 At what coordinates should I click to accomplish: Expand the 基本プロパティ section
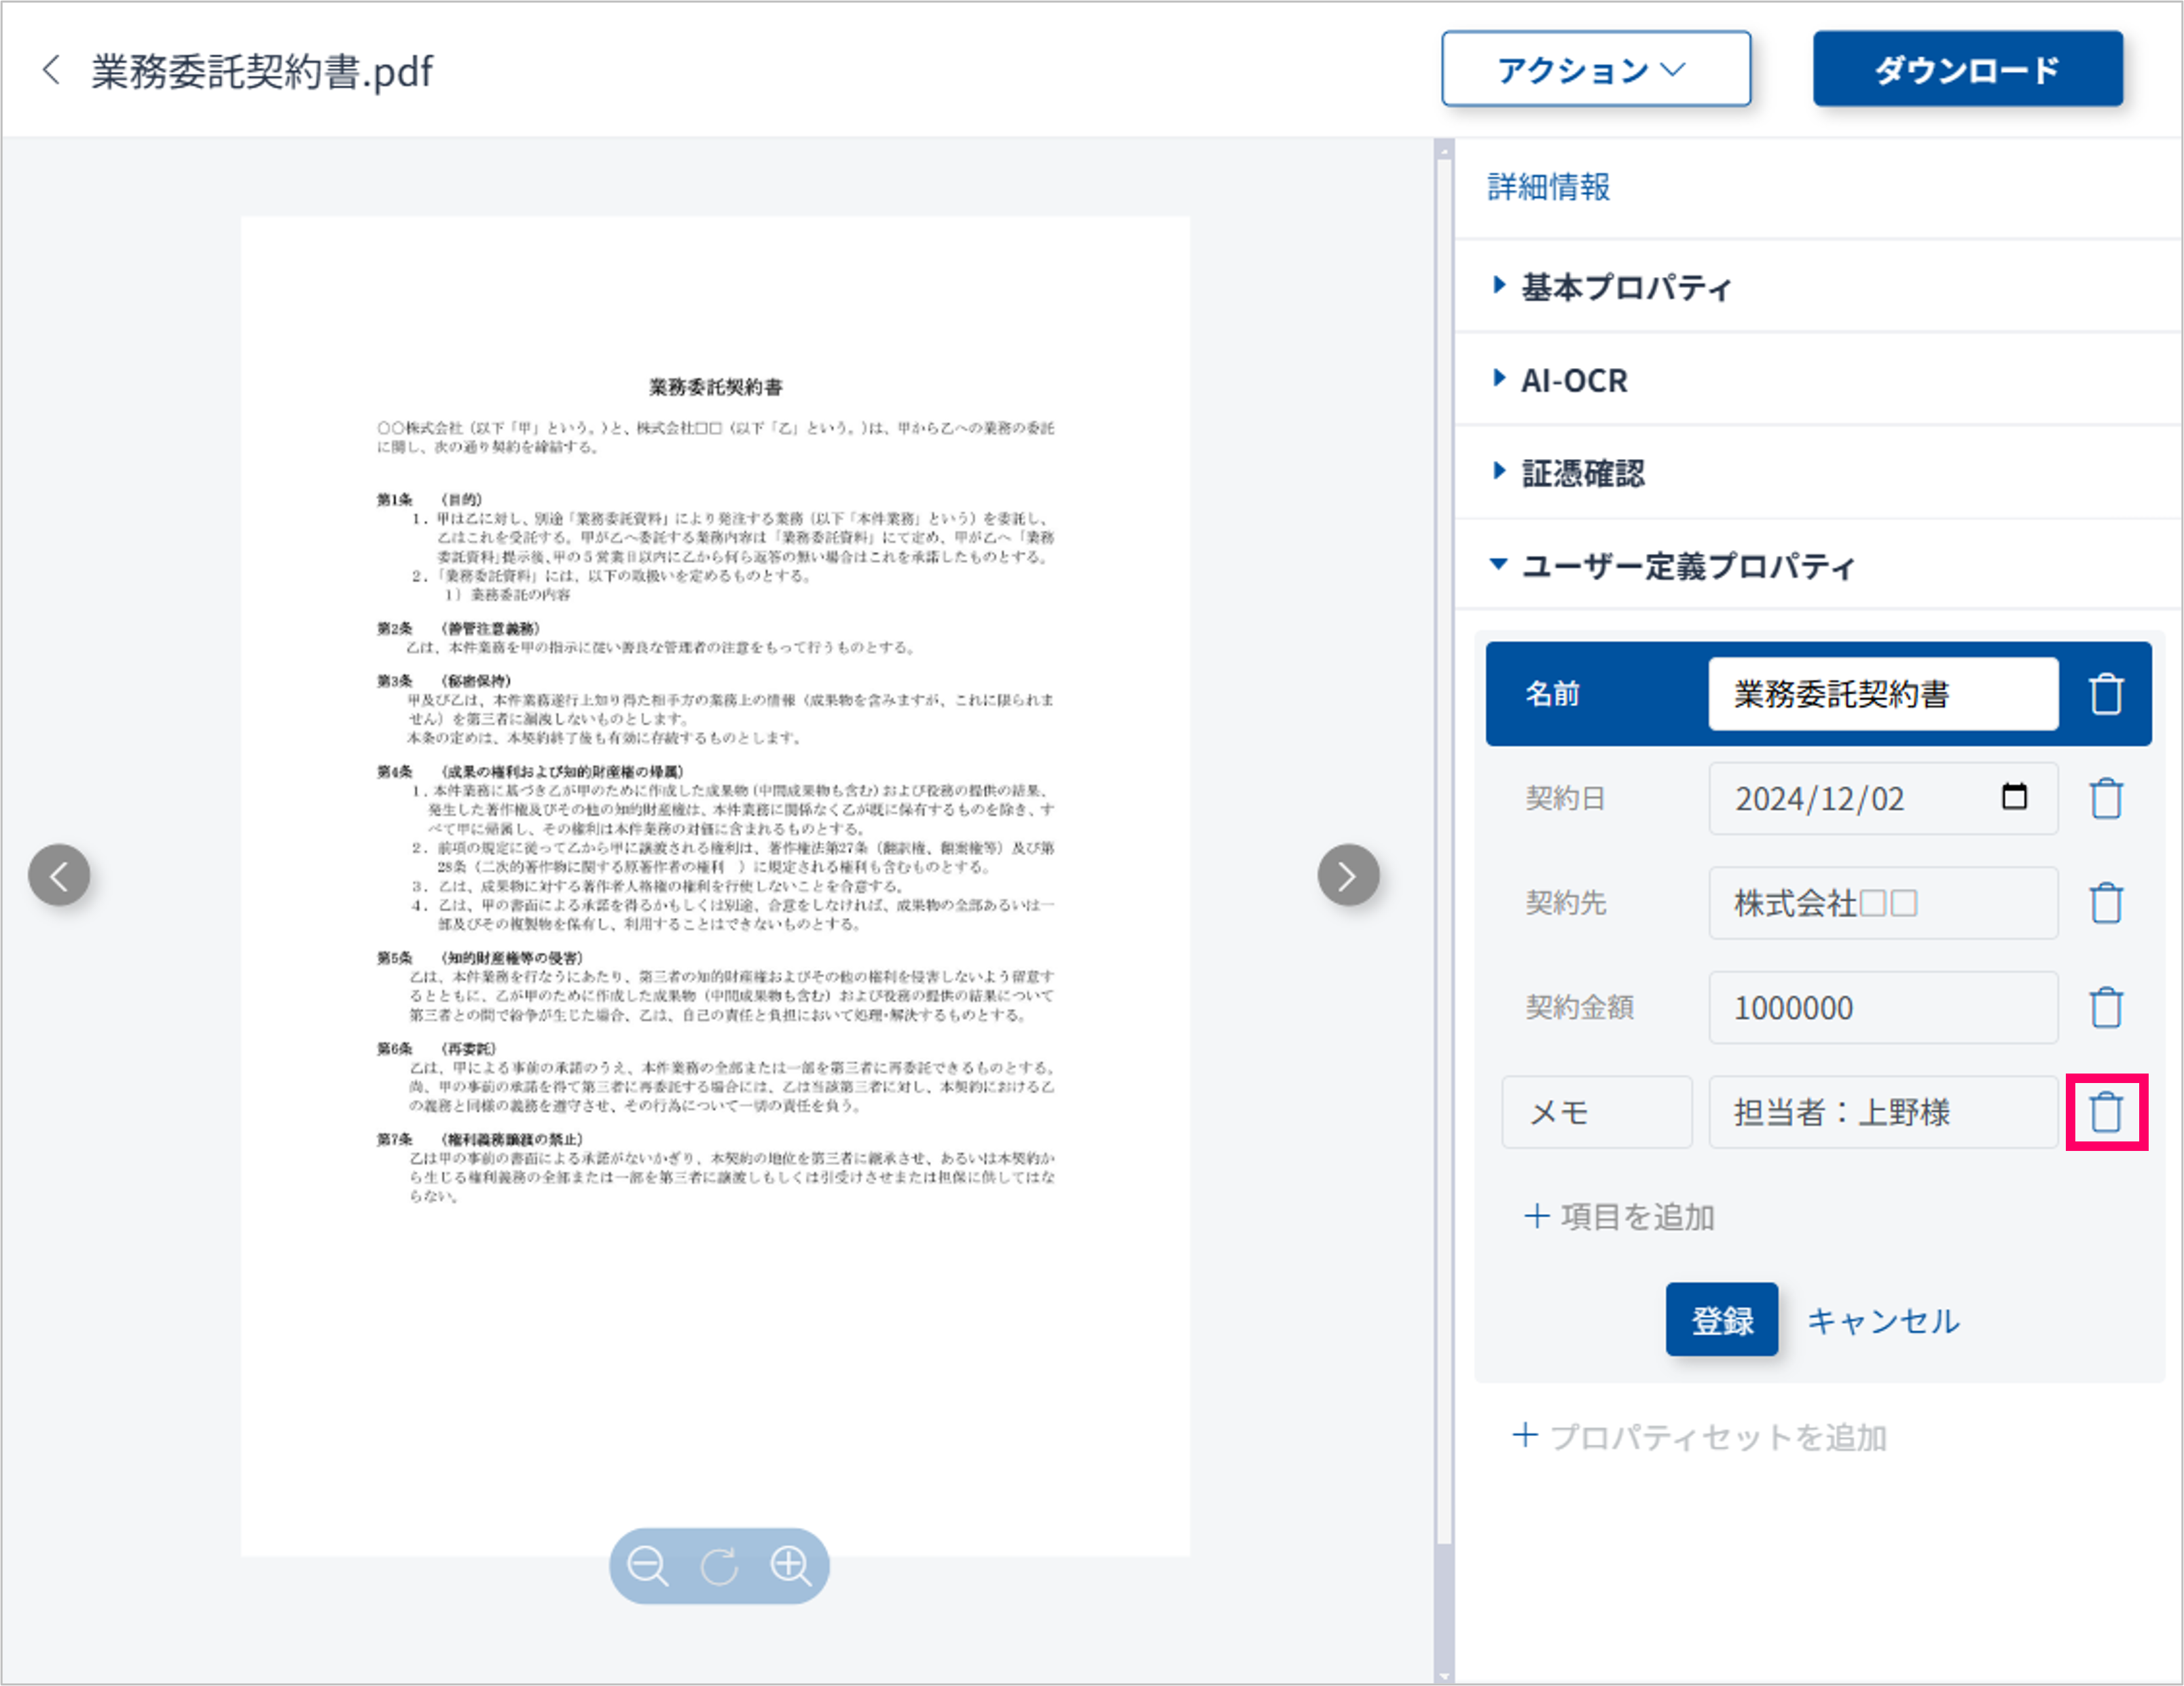(x=1625, y=287)
